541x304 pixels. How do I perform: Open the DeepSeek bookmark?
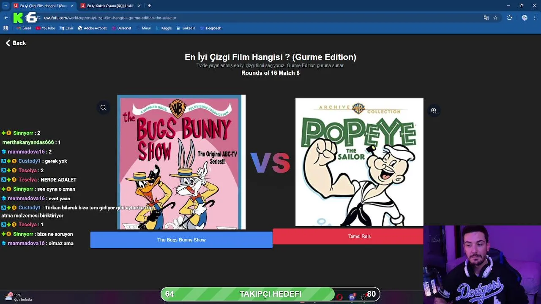pyautogui.click(x=210, y=28)
